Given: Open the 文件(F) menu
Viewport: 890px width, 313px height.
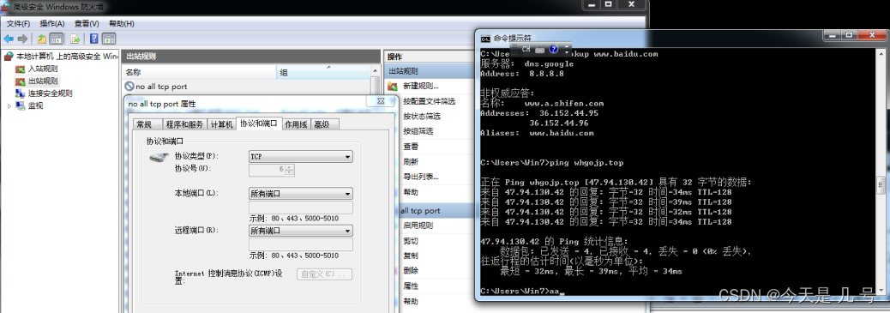Looking at the screenshot, I should tap(18, 23).
